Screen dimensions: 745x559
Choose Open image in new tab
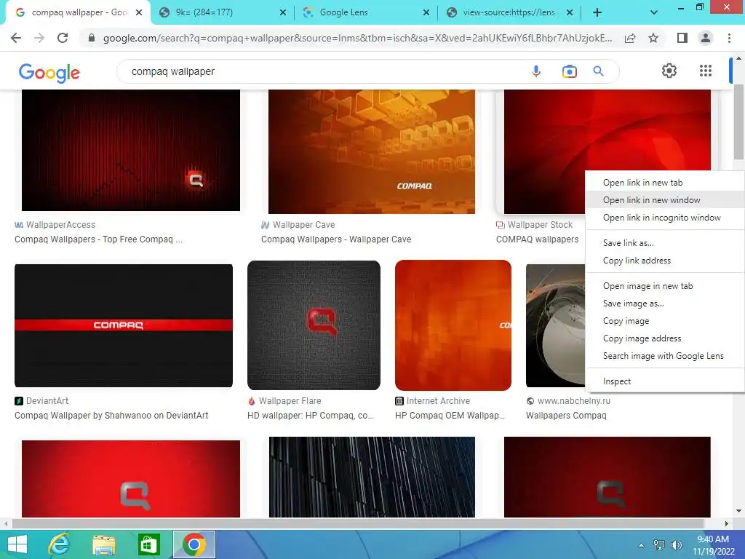tap(665, 286)
